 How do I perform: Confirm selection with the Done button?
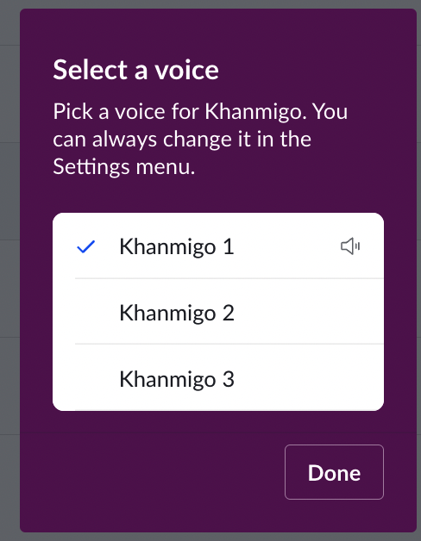(334, 472)
